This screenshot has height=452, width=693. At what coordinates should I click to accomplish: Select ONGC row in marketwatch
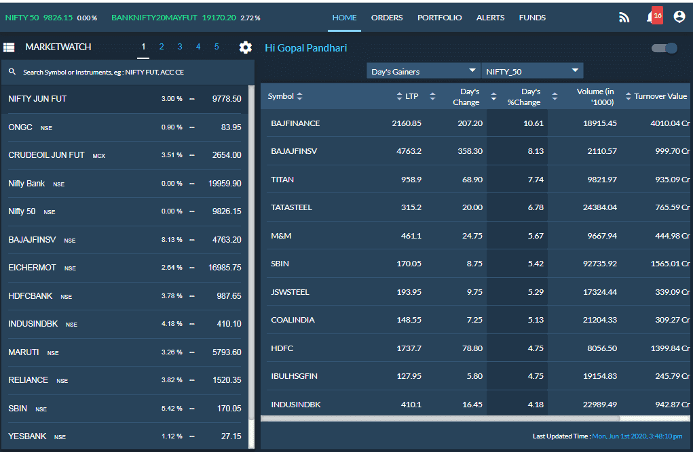(125, 127)
